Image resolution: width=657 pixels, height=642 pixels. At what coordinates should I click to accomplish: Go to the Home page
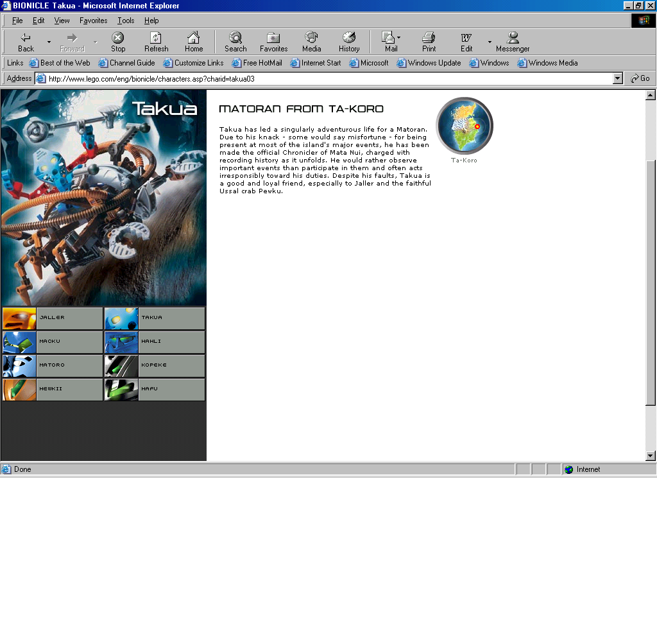pos(194,42)
